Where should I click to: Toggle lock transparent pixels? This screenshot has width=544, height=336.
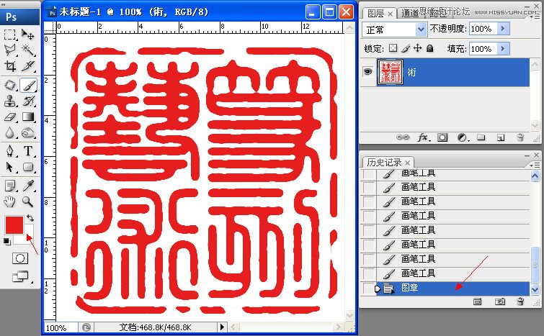click(x=393, y=48)
